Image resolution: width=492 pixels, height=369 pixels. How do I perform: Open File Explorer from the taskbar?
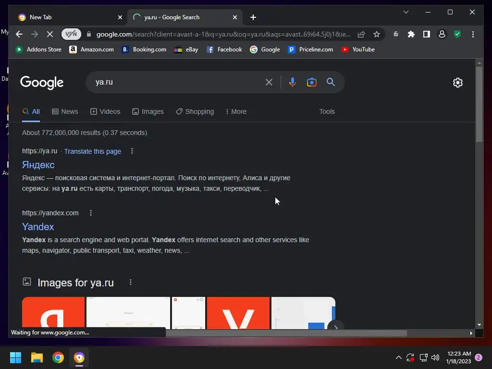[x=37, y=357]
